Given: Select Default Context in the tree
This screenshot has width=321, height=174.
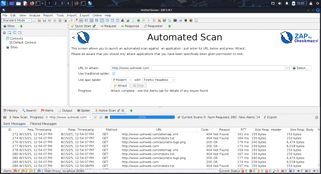Looking at the screenshot, I should coord(24,42).
